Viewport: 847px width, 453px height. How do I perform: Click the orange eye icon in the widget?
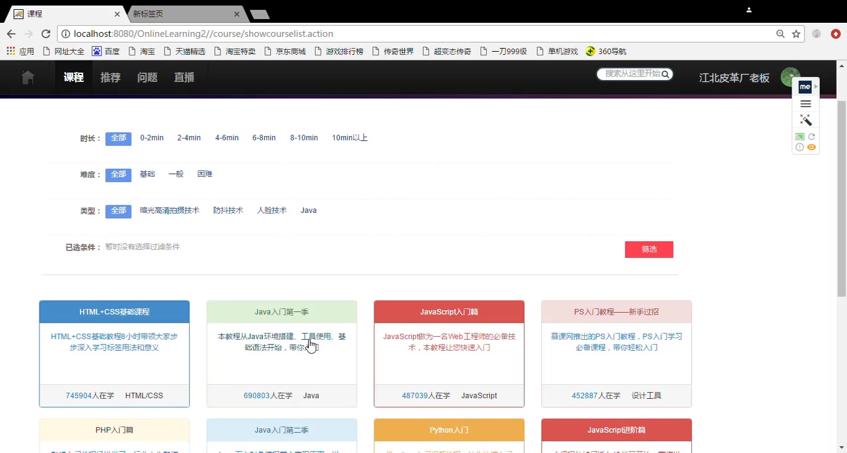[x=811, y=147]
